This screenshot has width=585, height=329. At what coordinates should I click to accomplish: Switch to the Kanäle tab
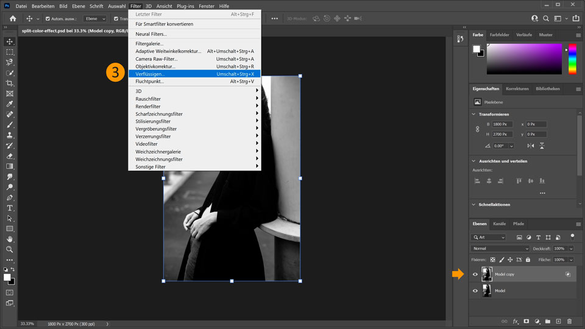[499, 224]
